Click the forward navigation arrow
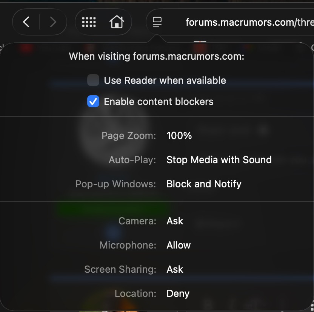The height and width of the screenshot is (312, 314). tap(53, 22)
